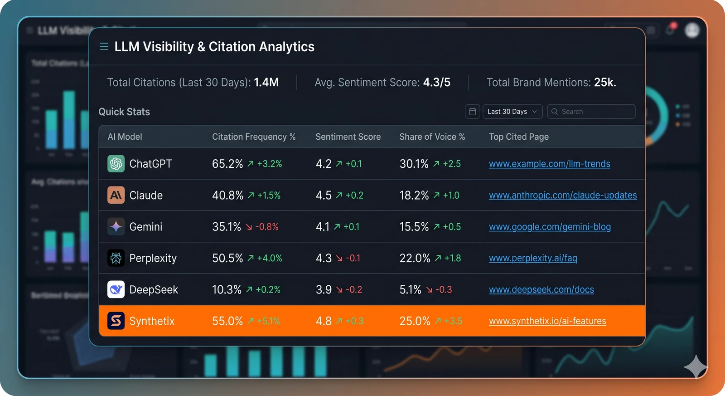Click the Gemini sparkle watermark-free 4.1 sentiment score
Screen dimensions: 725x396
[x=323, y=226]
